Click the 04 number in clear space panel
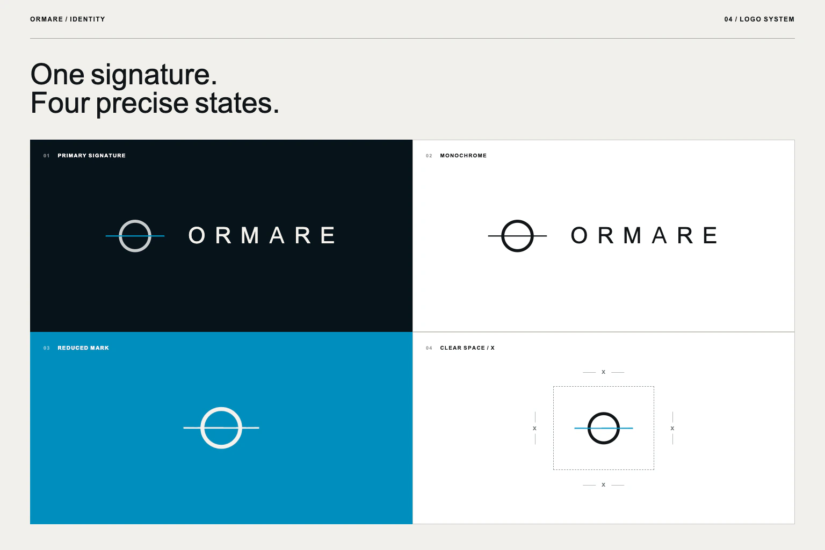The width and height of the screenshot is (825, 550). coord(429,348)
